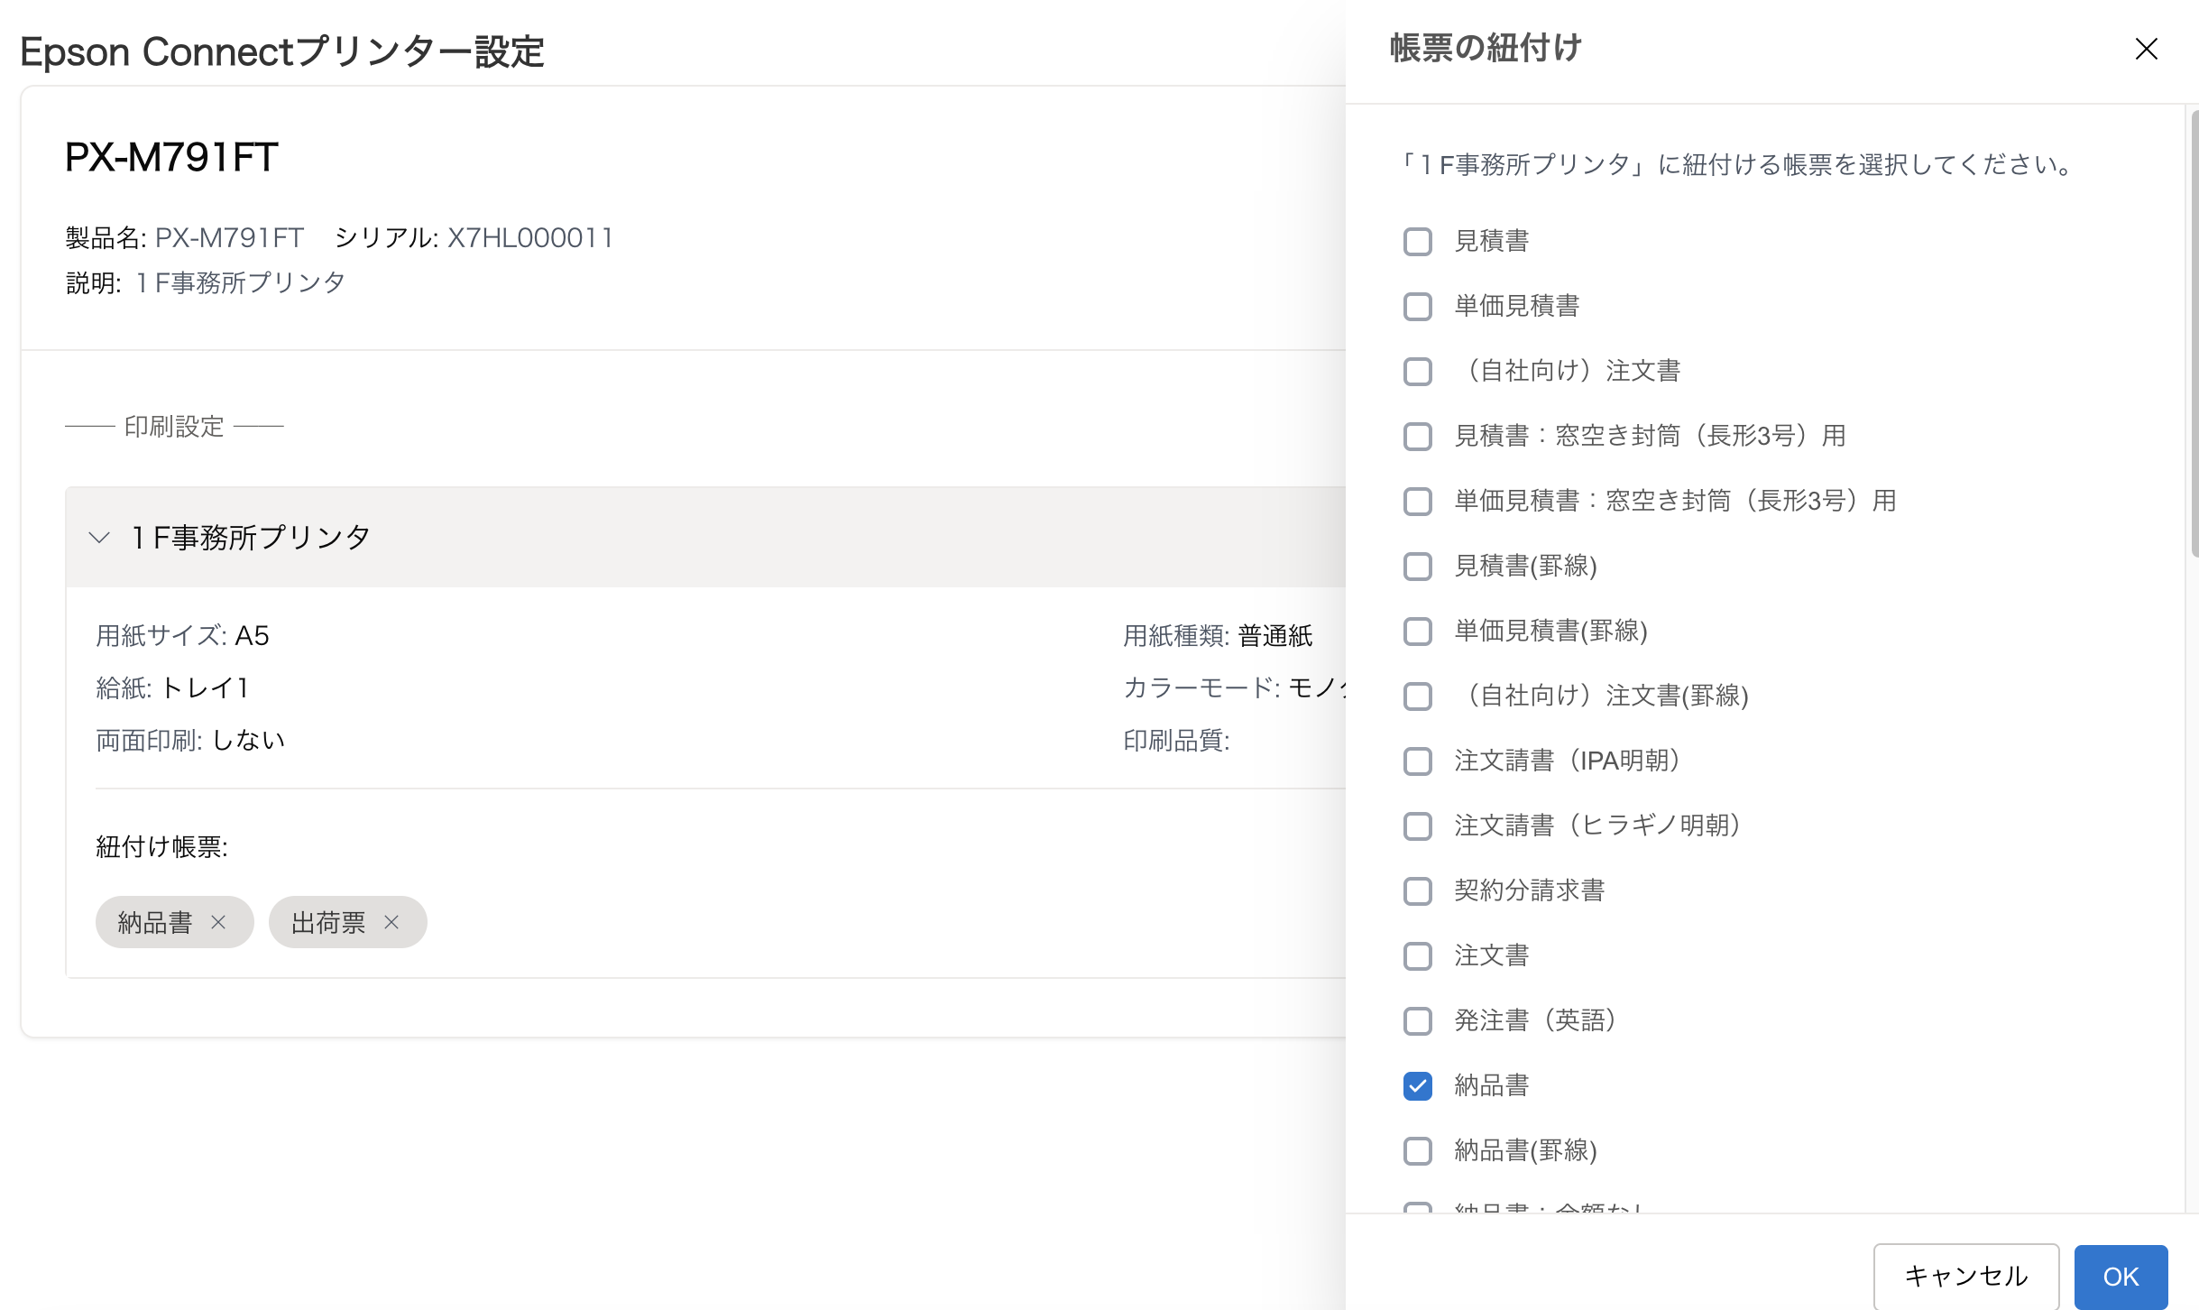
Task: Click the 1F事務所プリンタ section header text
Action: click(251, 538)
